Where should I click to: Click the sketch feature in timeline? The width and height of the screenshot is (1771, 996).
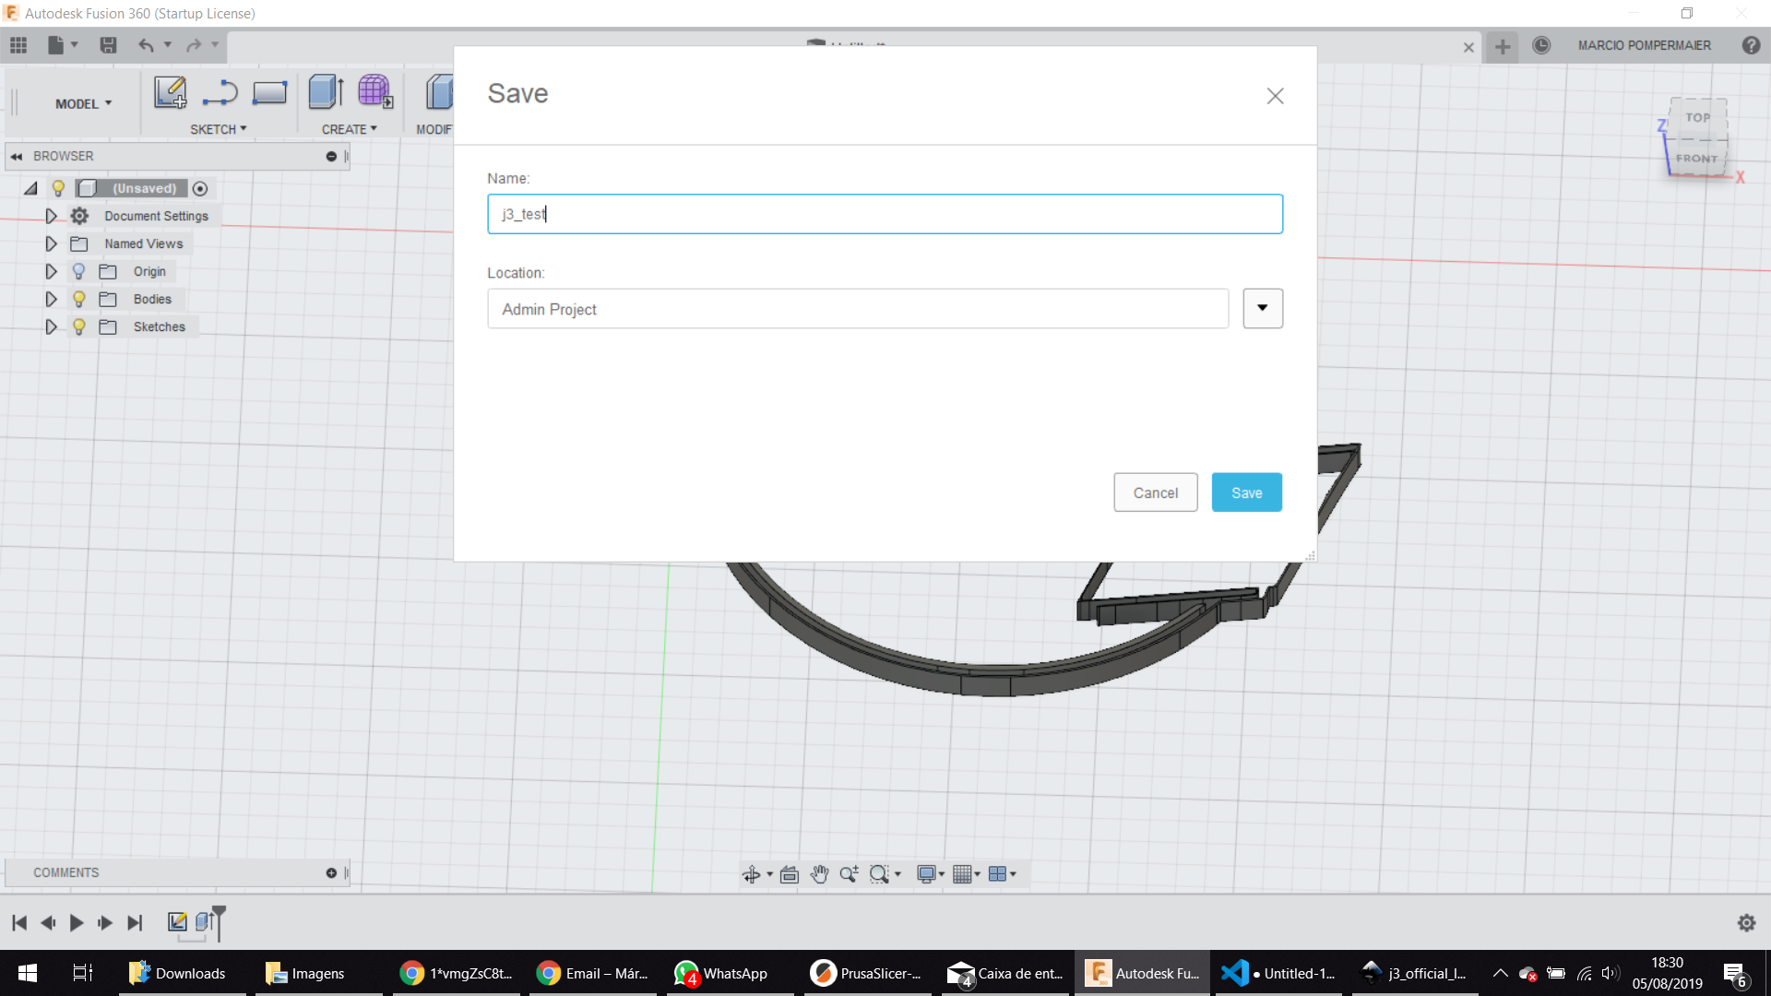[x=177, y=921]
